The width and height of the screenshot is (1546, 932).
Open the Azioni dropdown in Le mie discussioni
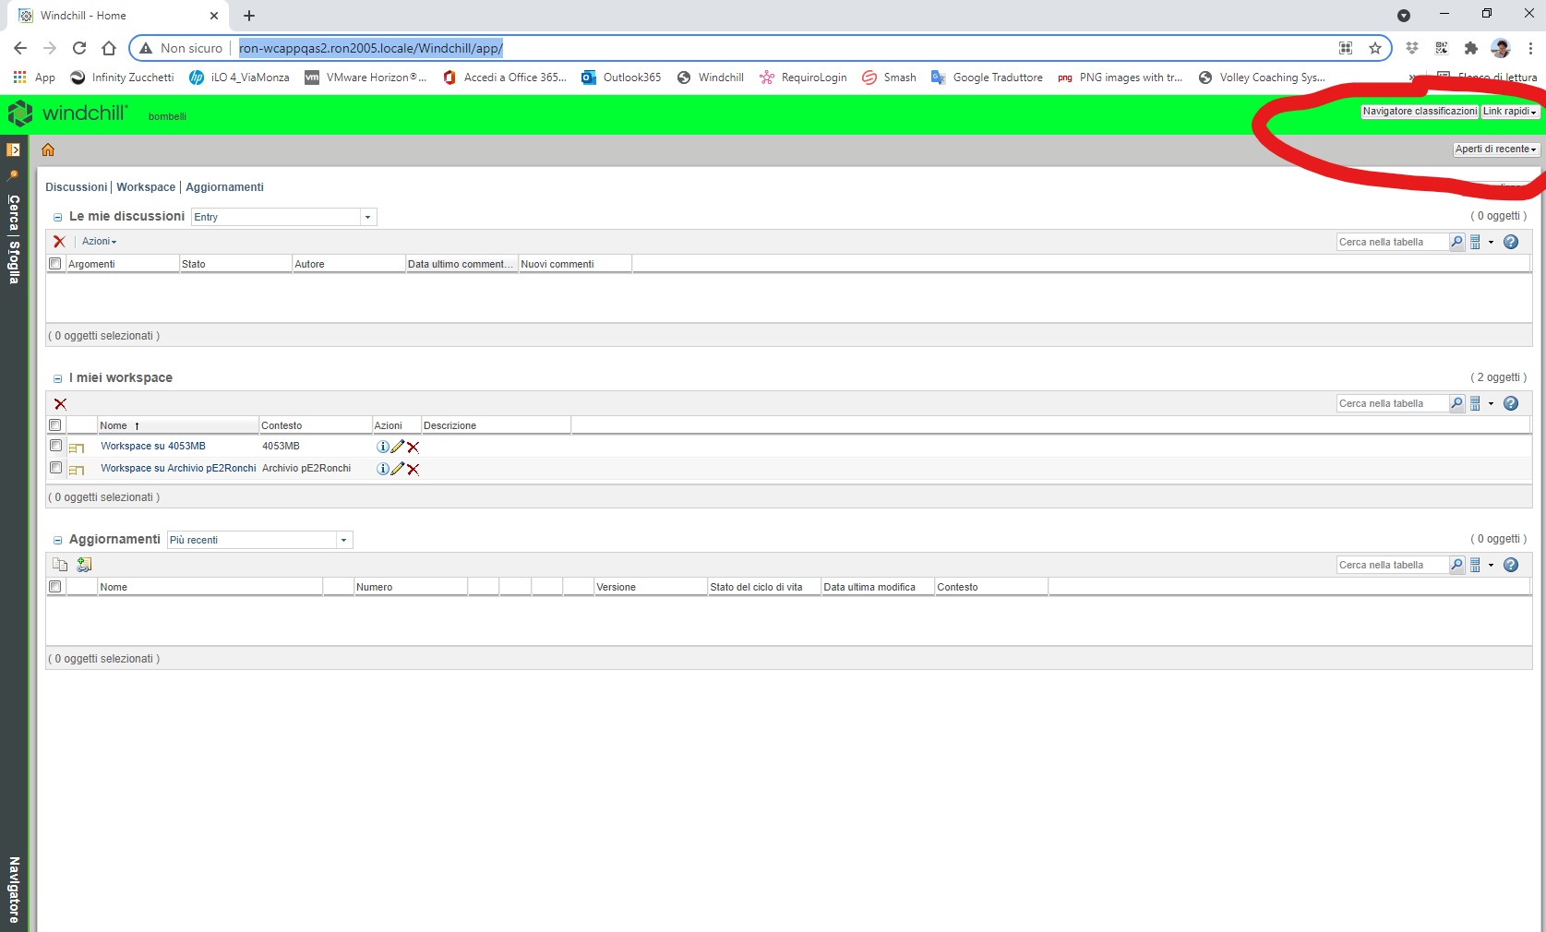[x=99, y=241]
